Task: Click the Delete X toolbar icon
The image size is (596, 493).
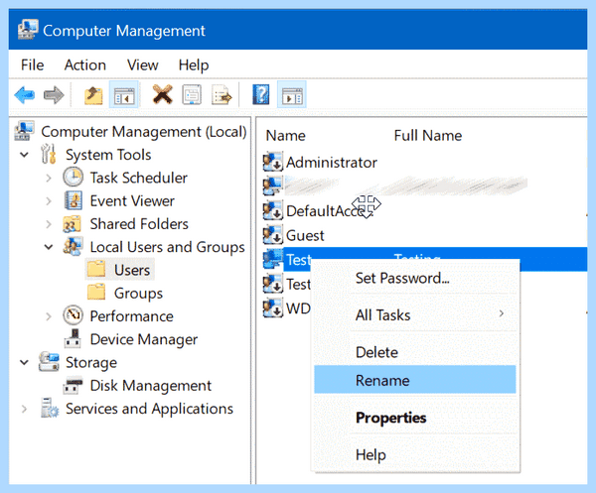Action: pos(163,94)
